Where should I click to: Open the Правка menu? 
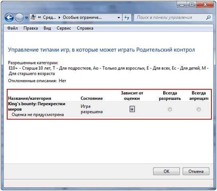click(x=31, y=28)
